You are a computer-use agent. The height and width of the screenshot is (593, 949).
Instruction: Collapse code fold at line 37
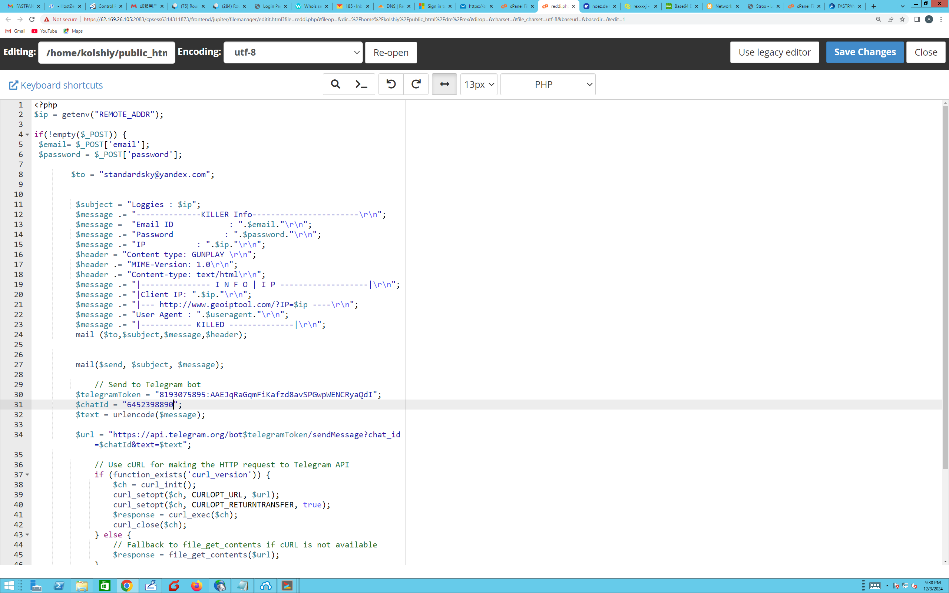pos(27,474)
